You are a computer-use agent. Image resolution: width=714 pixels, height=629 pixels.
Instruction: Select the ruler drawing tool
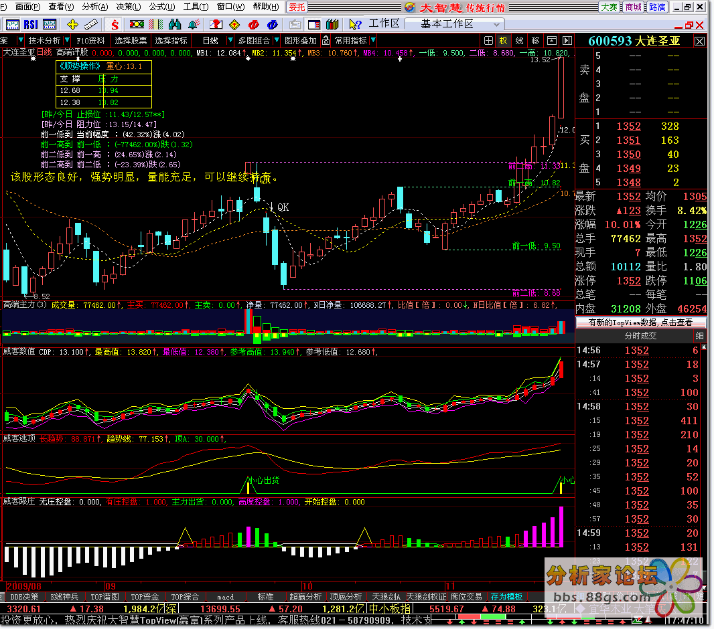click(90, 25)
